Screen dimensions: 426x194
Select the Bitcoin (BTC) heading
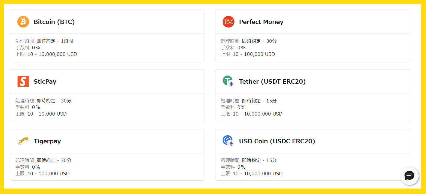coord(54,22)
